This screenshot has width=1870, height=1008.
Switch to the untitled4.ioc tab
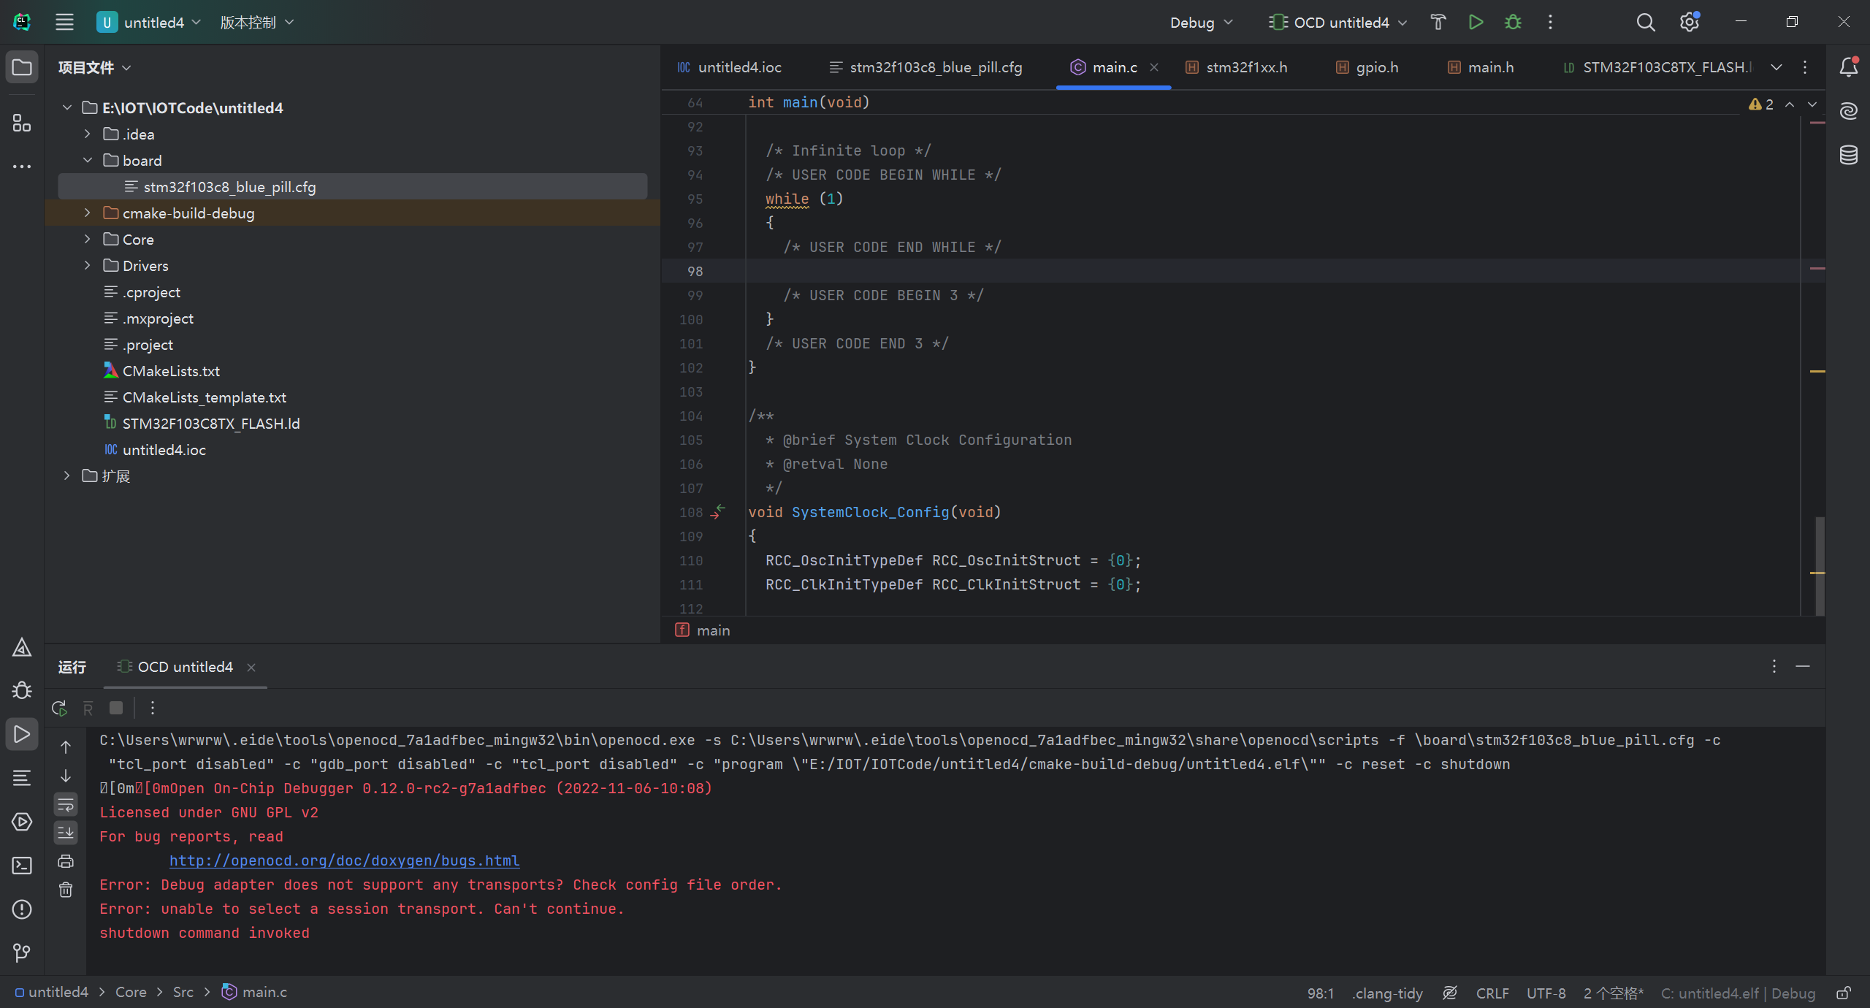click(x=739, y=67)
